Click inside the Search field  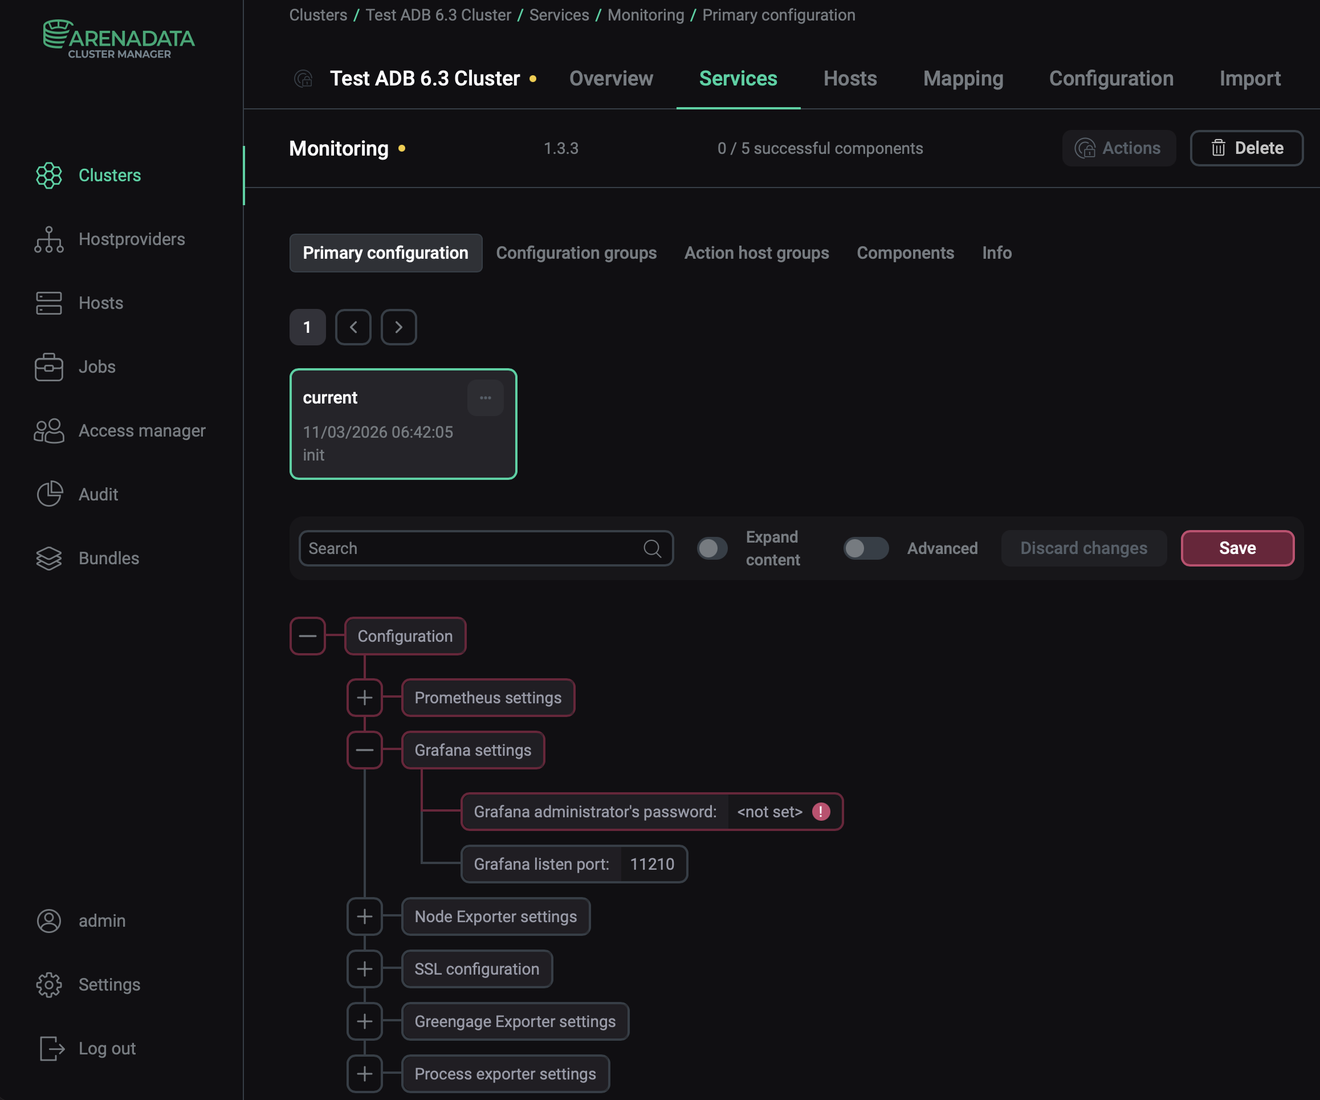(471, 548)
